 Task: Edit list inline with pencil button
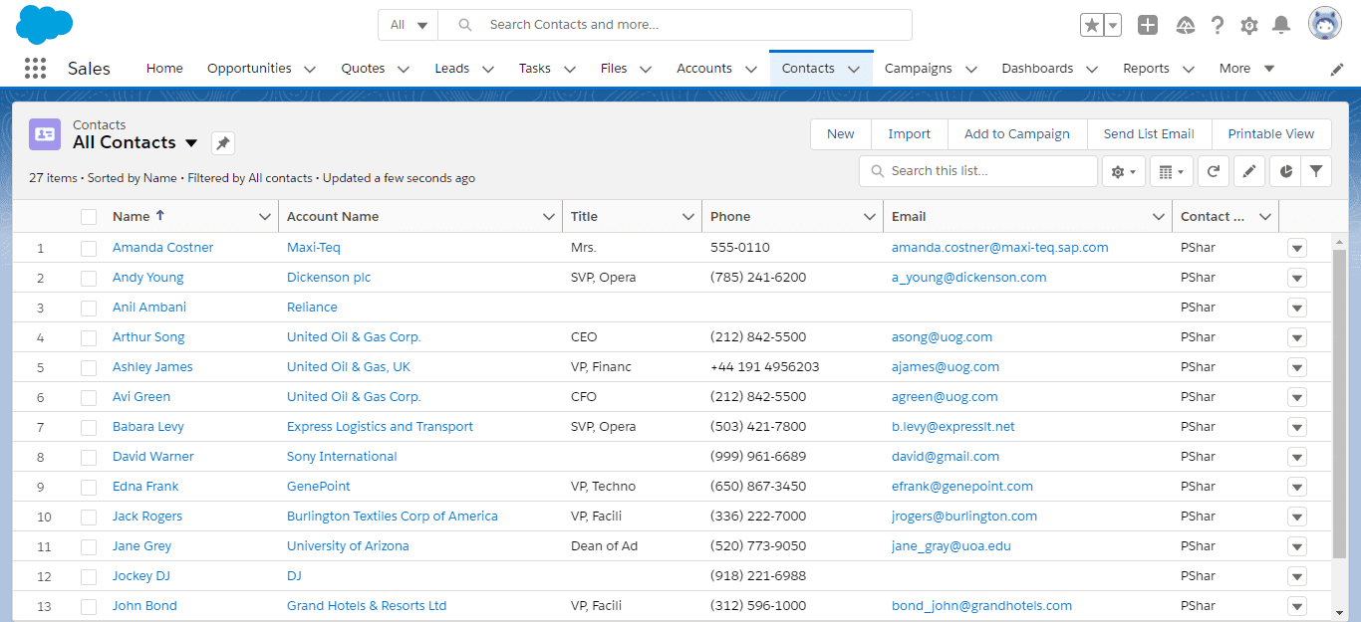(1249, 171)
